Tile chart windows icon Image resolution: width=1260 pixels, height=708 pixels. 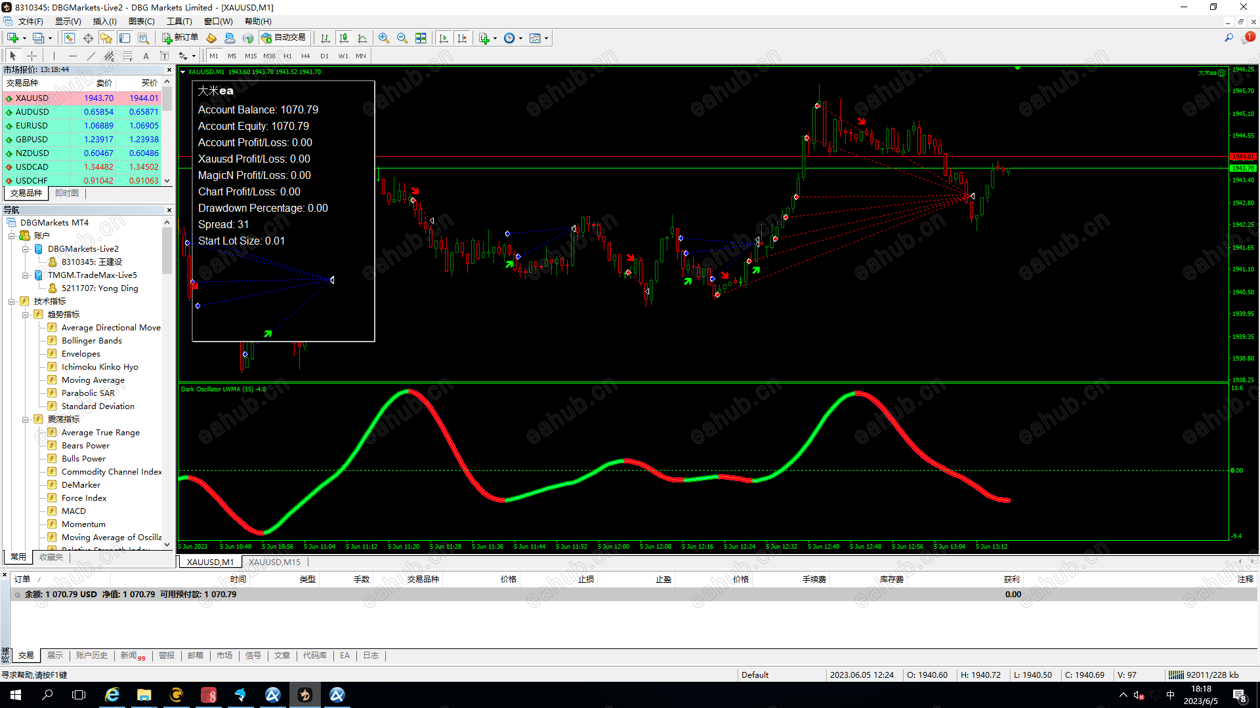click(x=421, y=38)
